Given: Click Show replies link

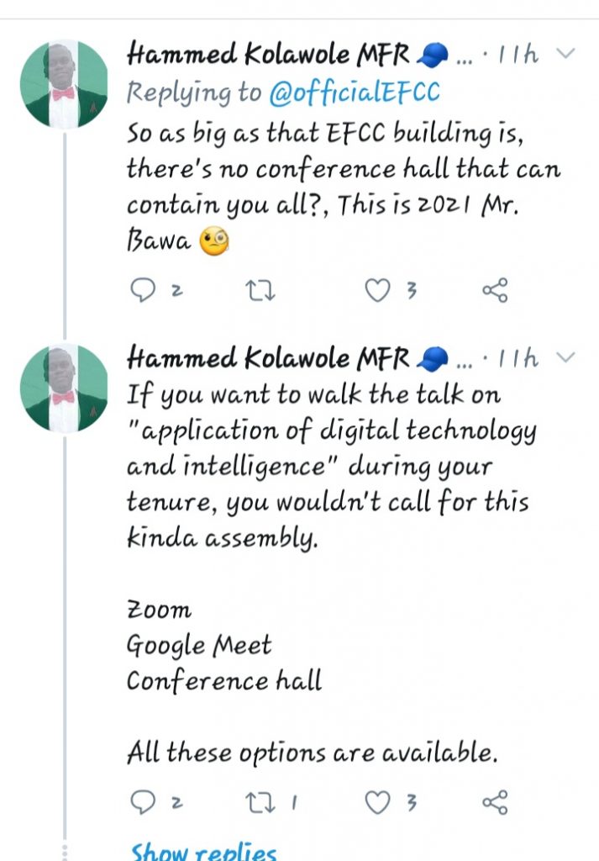Looking at the screenshot, I should 204,851.
